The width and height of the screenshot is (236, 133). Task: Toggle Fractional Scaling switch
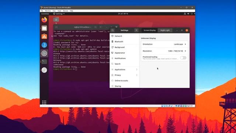[x=183, y=58]
